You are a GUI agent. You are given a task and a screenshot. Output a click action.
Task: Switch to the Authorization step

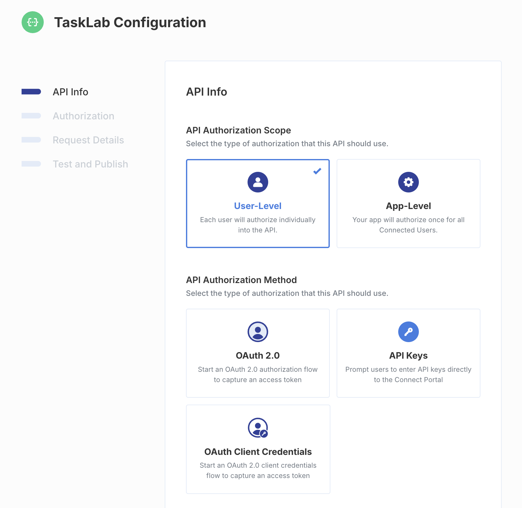point(83,116)
